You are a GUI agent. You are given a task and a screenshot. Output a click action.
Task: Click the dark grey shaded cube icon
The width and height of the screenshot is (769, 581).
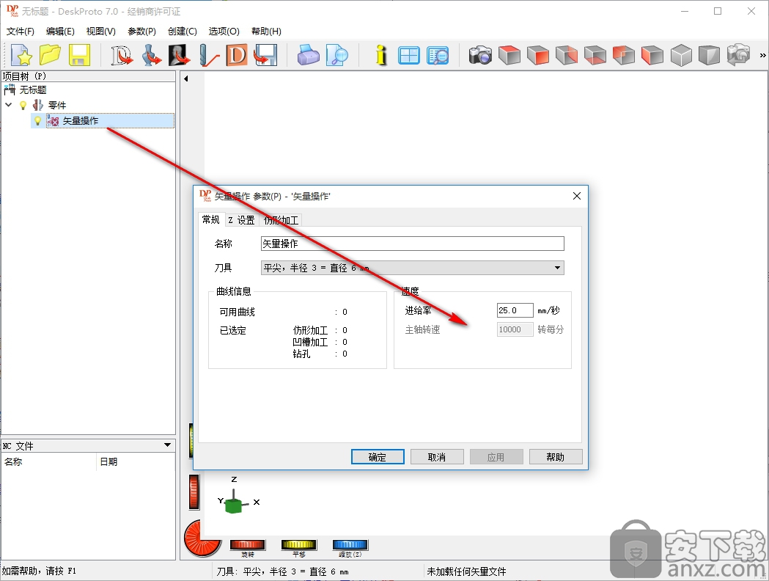click(710, 55)
